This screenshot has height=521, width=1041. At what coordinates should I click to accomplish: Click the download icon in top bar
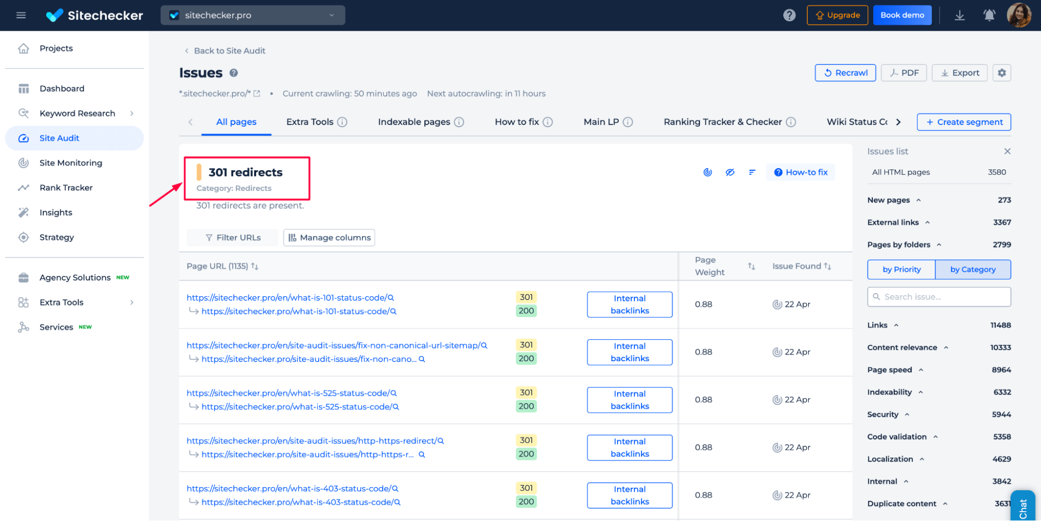click(959, 15)
